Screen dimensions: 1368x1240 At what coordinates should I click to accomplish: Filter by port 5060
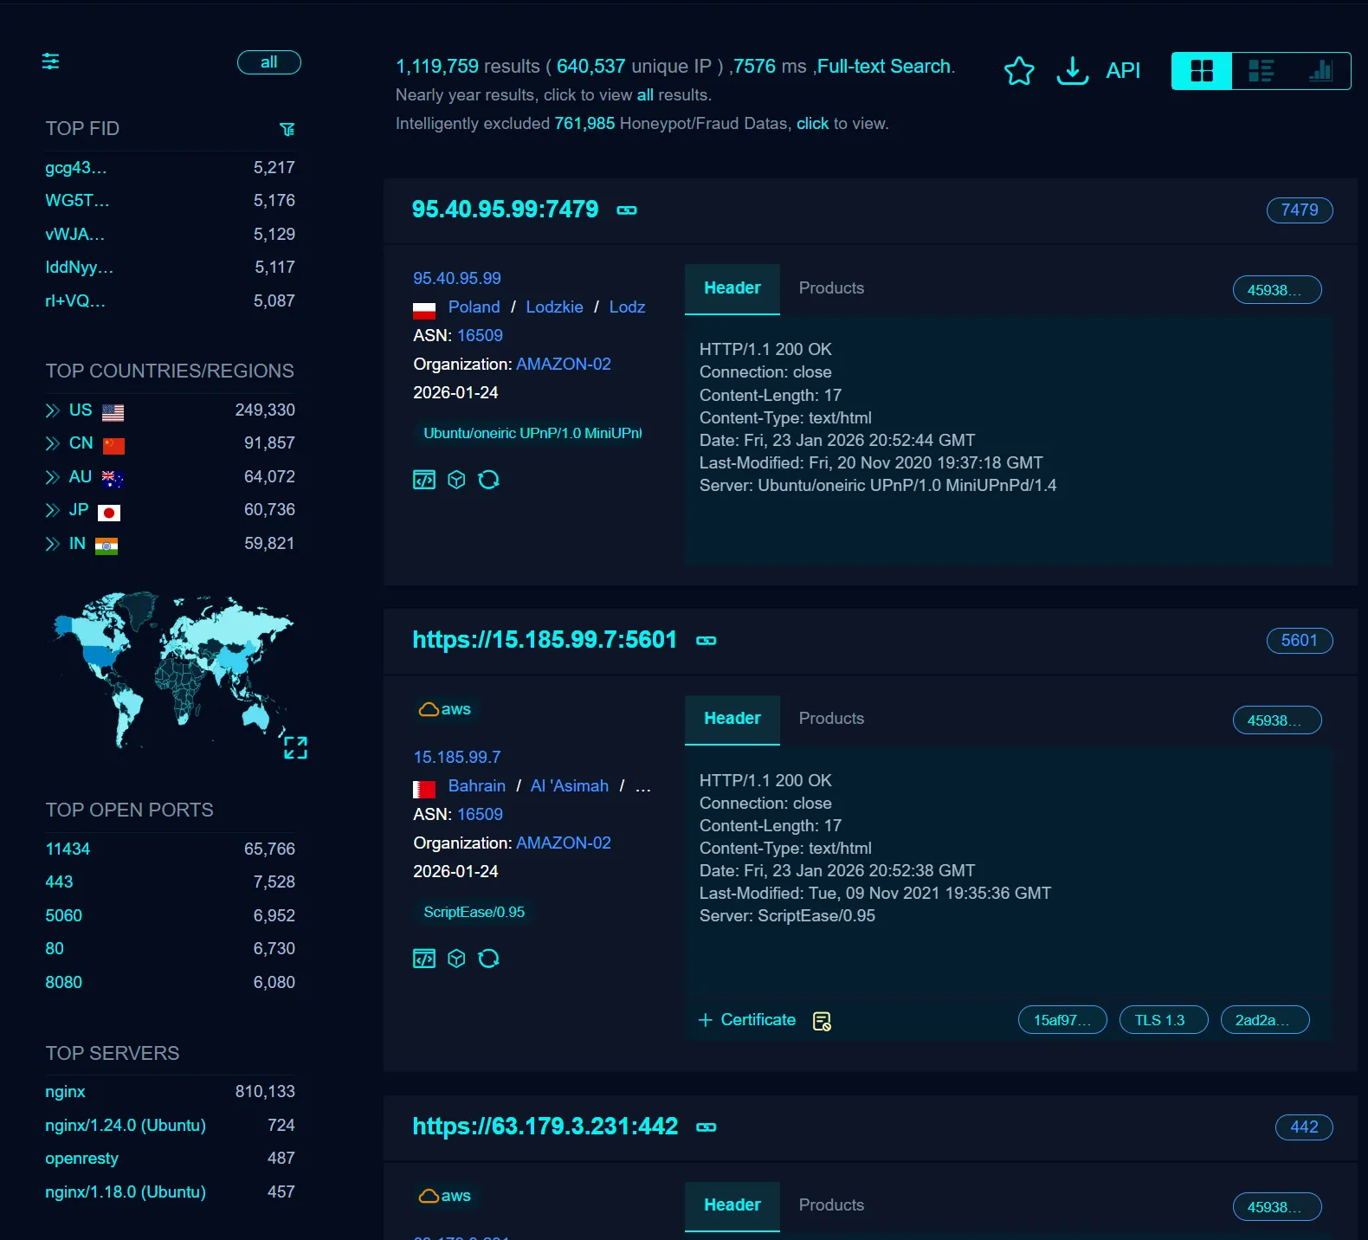[64, 916]
